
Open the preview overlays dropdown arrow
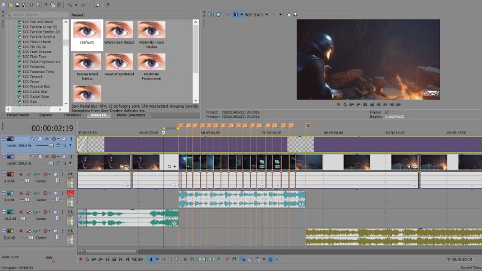click(x=280, y=15)
